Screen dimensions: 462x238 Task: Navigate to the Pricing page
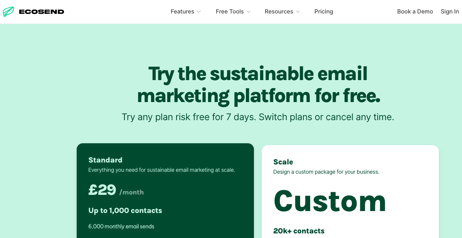(x=323, y=12)
